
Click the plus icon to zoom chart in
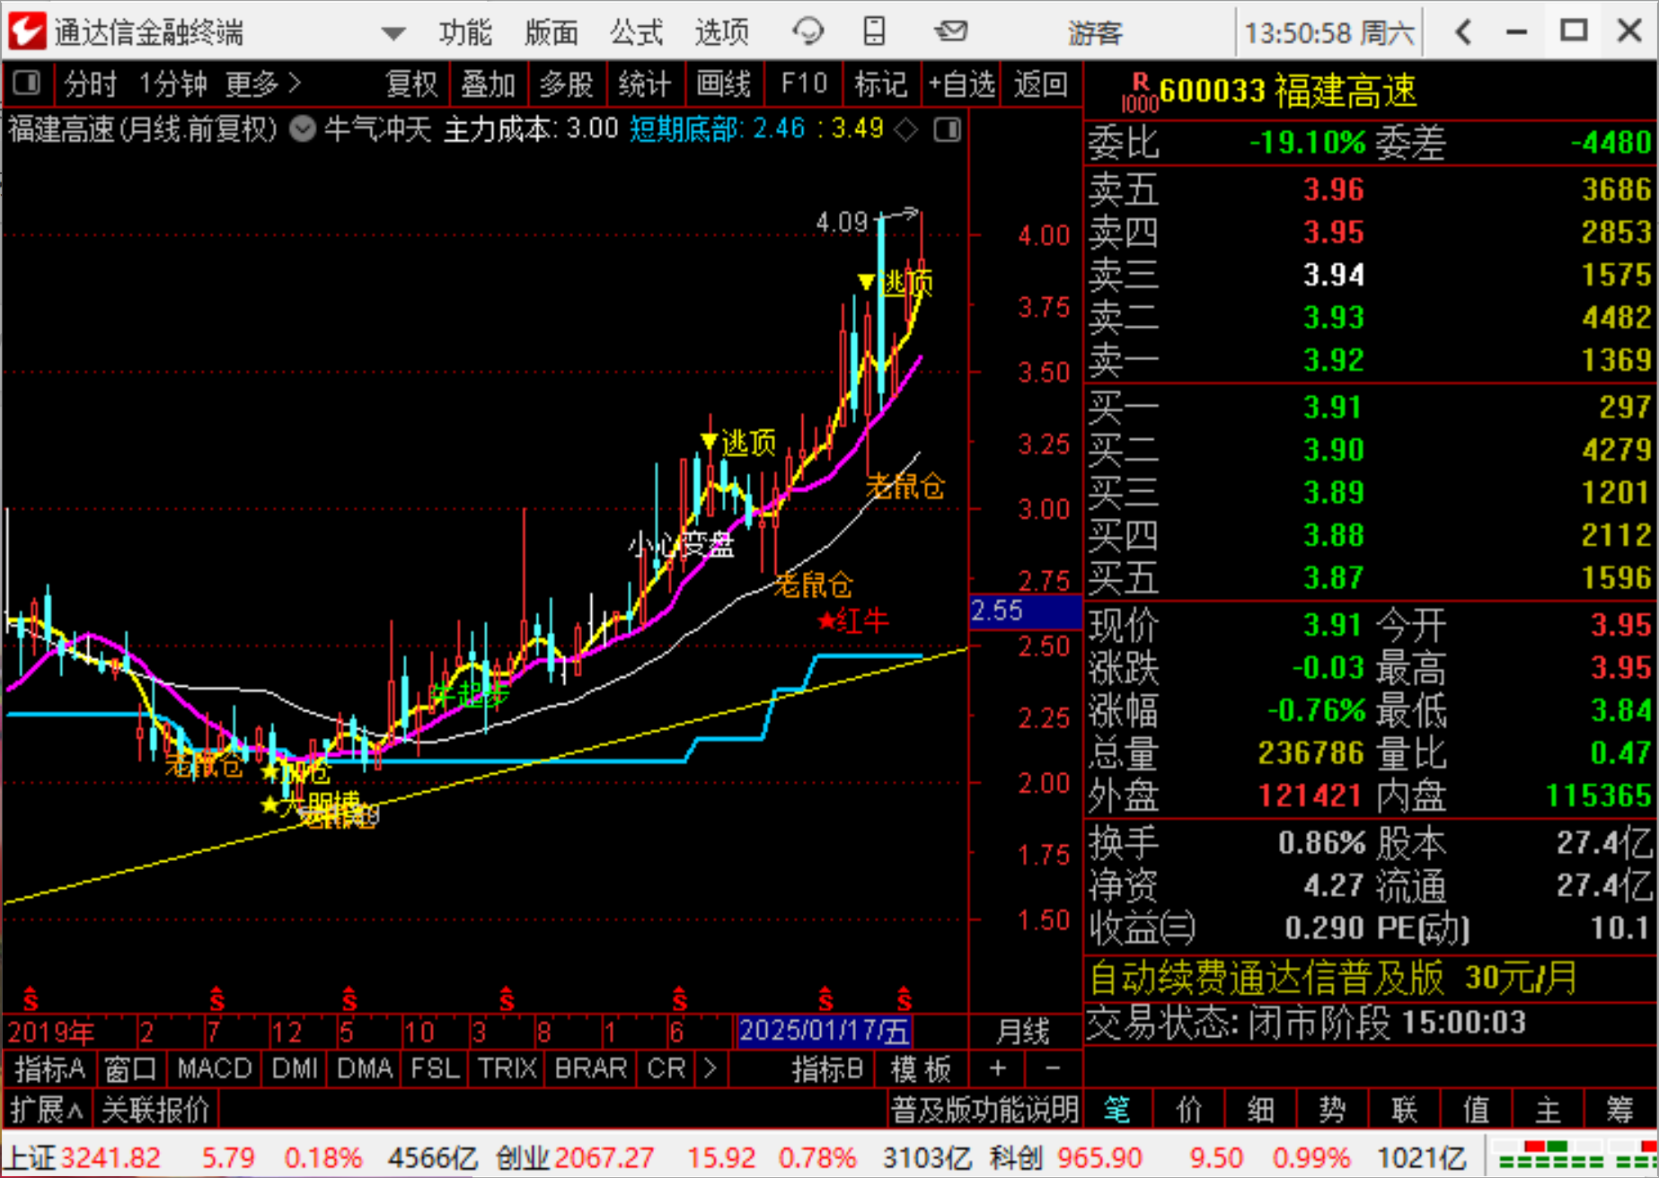997,1068
